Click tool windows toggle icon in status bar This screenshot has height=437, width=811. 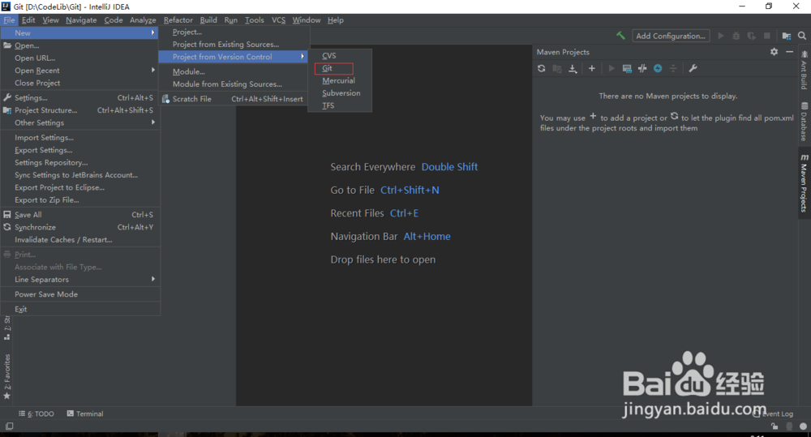(9, 426)
